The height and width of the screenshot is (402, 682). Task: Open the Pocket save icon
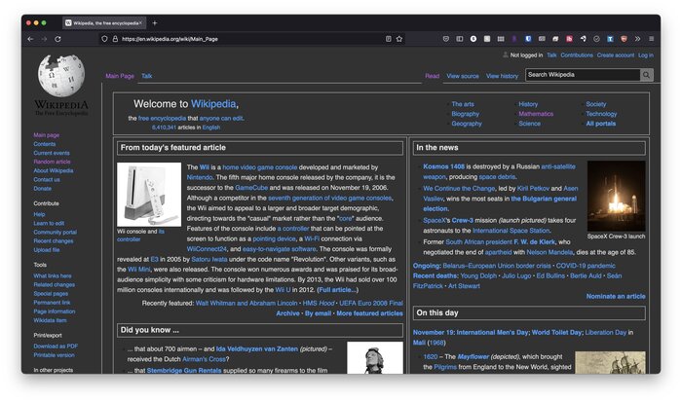(446, 39)
